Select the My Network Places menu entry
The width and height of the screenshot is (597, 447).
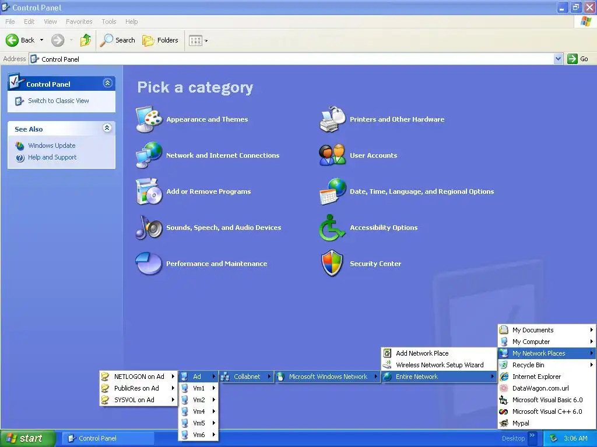(547, 353)
